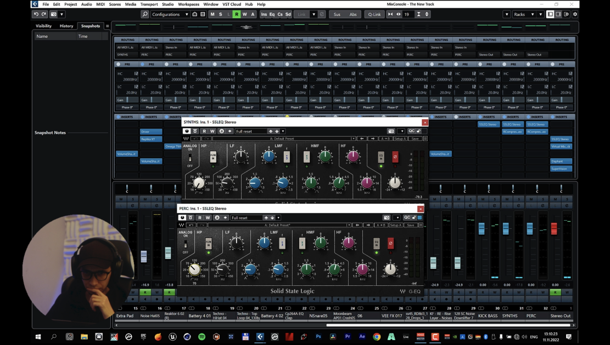
Task: Open the VST Cloud menu
Action: [232, 4]
